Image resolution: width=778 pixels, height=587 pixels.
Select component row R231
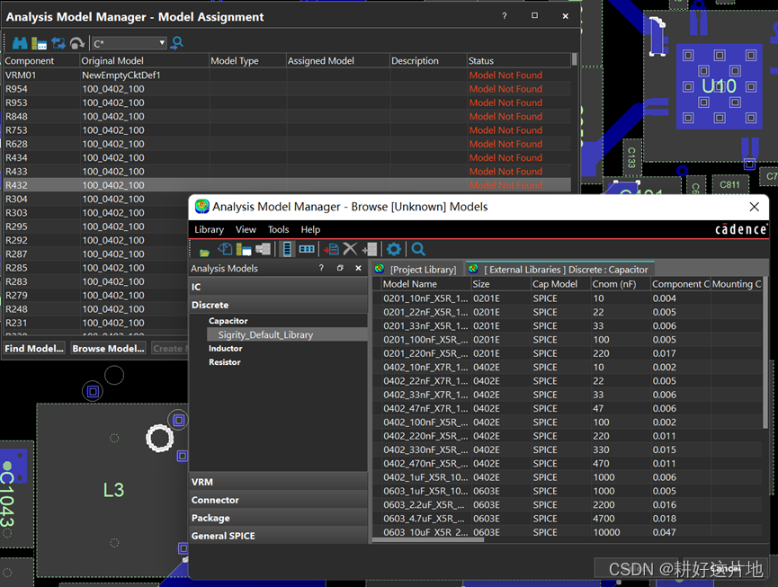[95, 323]
